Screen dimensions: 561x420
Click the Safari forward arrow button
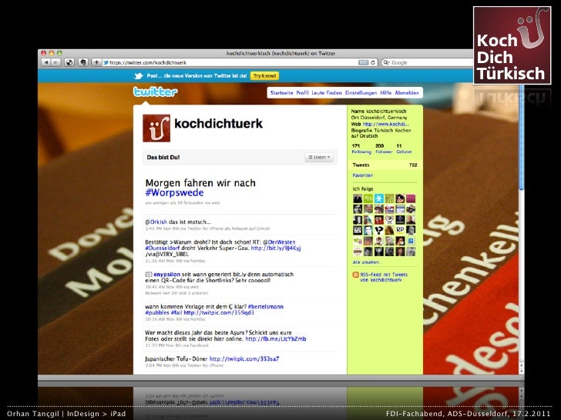click(x=55, y=62)
